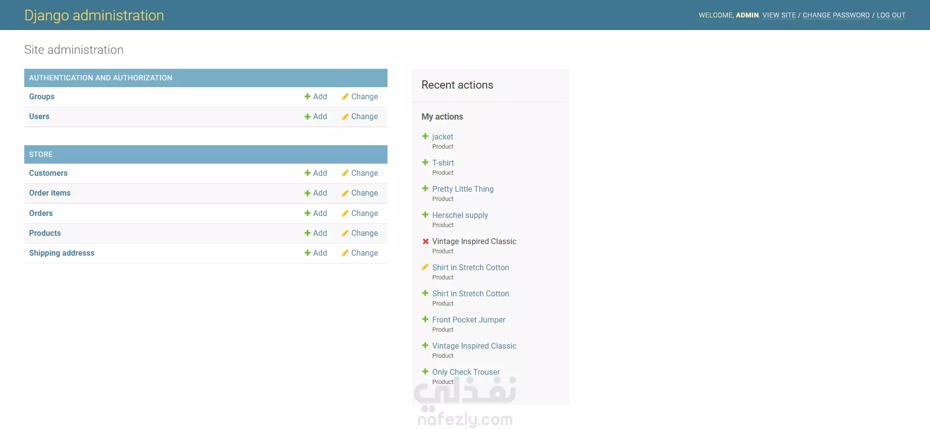Click the pencil icon in the Products row

pyautogui.click(x=345, y=233)
